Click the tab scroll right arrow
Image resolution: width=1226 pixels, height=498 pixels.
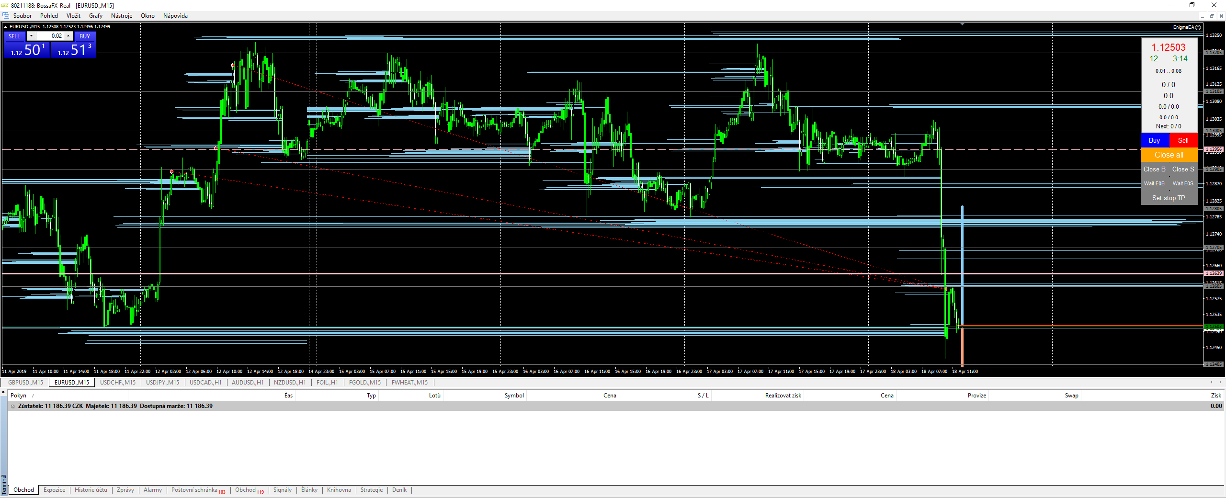(x=1221, y=382)
